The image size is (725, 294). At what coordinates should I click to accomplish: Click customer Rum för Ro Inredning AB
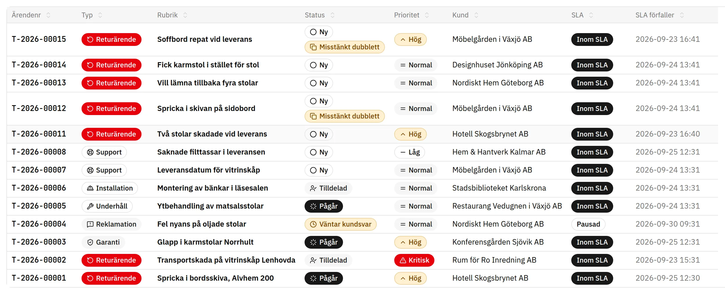pos(494,260)
